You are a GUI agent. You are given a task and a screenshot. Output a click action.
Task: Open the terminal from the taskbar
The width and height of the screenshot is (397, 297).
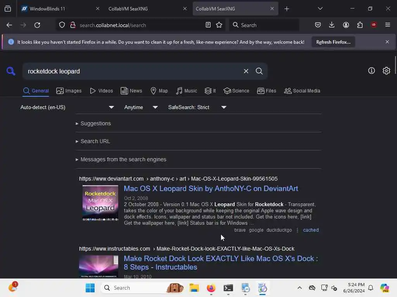(228, 288)
